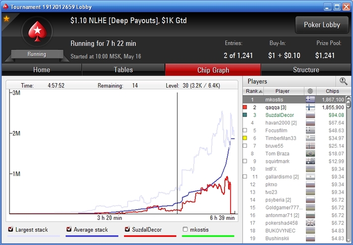353x245 pixels.
Task: Click the flag next to Goldgamer777
Action: coord(310,207)
